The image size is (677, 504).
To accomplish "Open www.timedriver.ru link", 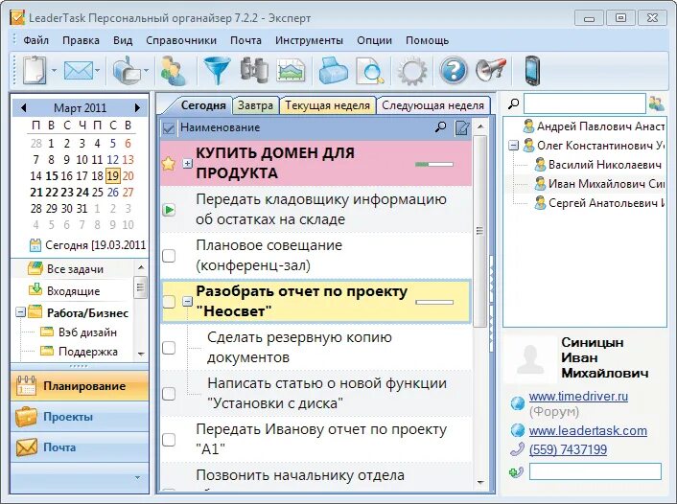I will (x=578, y=396).
